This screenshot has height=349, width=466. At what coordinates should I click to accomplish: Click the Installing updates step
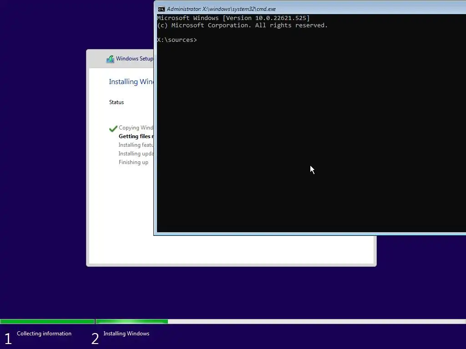click(x=136, y=154)
